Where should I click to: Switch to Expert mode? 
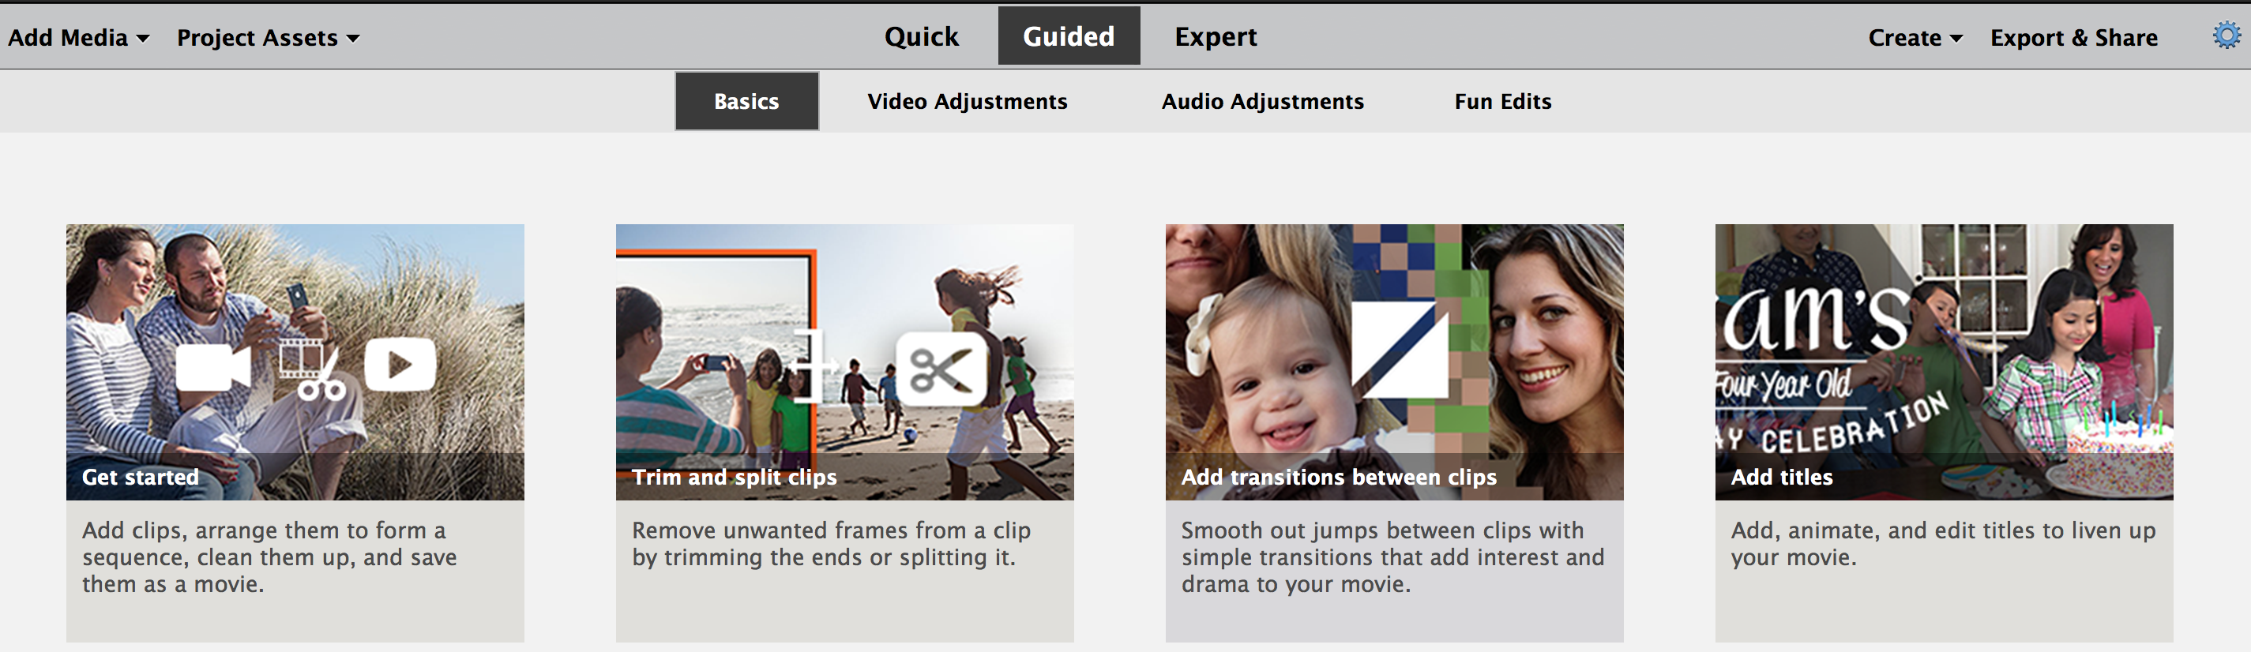point(1216,36)
